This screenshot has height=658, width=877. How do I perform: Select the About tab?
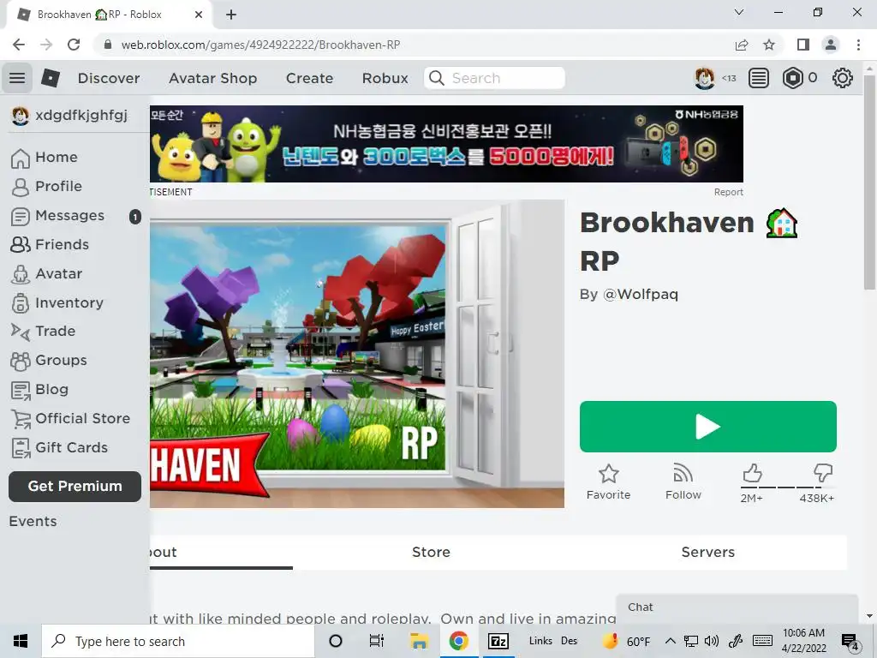221,553
